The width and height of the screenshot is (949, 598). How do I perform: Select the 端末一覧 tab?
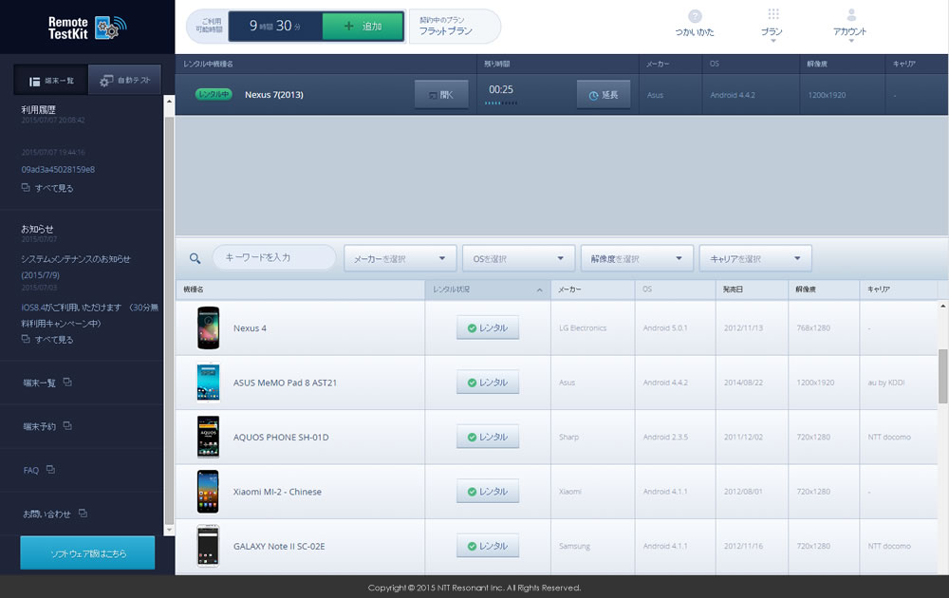(x=52, y=81)
